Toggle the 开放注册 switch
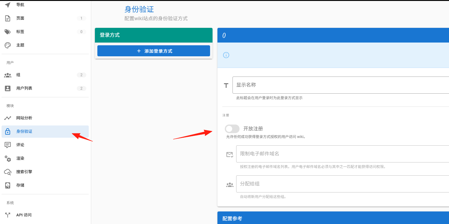 [232, 129]
